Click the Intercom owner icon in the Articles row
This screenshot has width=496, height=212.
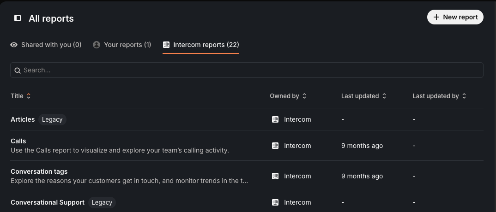tap(275, 119)
